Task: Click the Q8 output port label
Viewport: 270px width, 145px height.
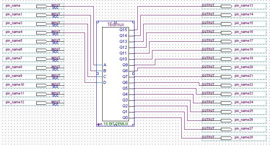Action: [125, 71]
